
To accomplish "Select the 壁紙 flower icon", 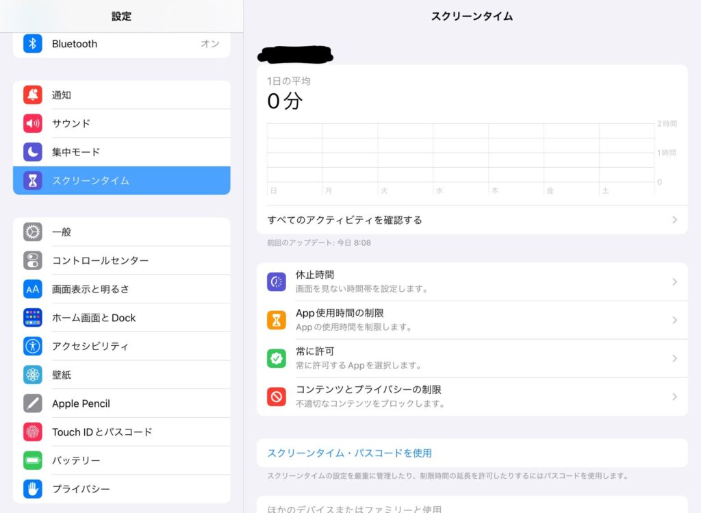I will tap(33, 375).
